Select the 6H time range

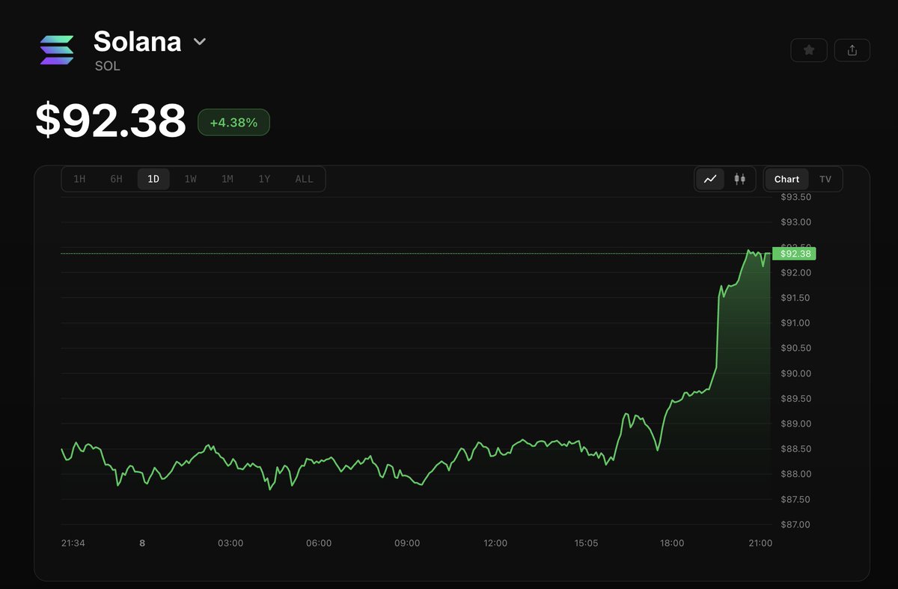pos(116,179)
